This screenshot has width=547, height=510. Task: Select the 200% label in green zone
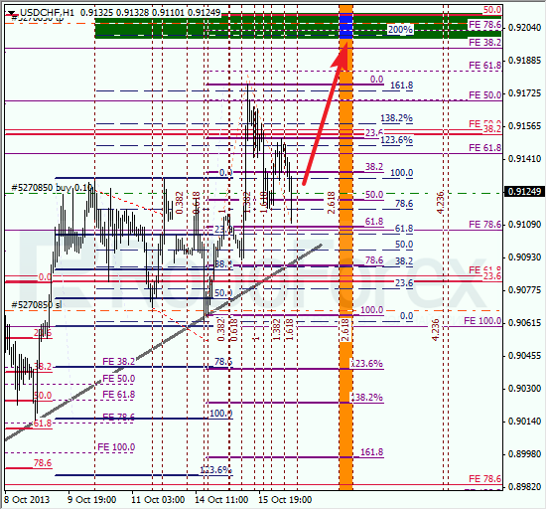pos(400,30)
